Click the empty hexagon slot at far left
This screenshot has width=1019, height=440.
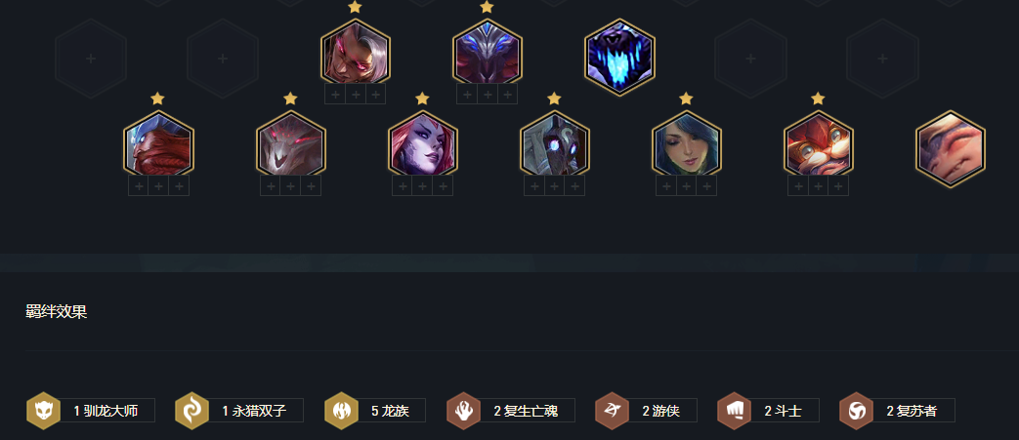click(91, 59)
